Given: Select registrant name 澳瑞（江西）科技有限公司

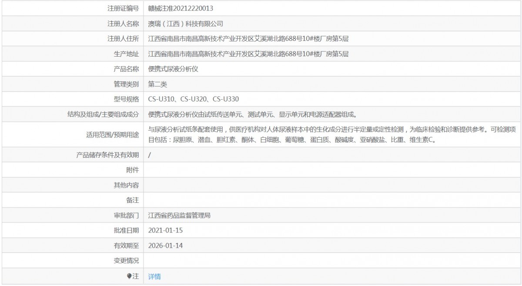Looking at the screenshot, I should [x=186, y=24].
